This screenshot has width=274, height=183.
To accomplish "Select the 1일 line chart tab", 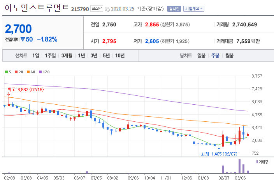I will (36, 55).
